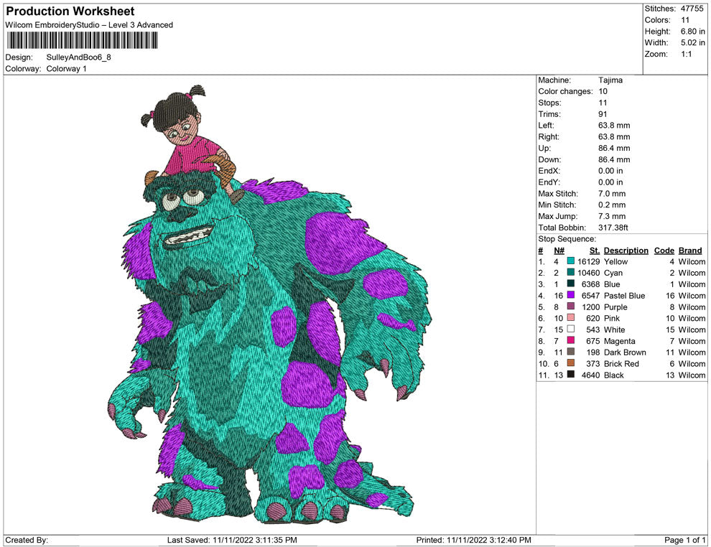The width and height of the screenshot is (711, 547).
Task: Click the dark Blue thread swatch
Action: [x=571, y=285]
